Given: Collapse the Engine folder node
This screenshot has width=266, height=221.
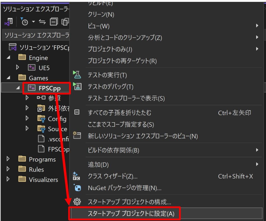Looking at the screenshot, I should (x=8, y=57).
